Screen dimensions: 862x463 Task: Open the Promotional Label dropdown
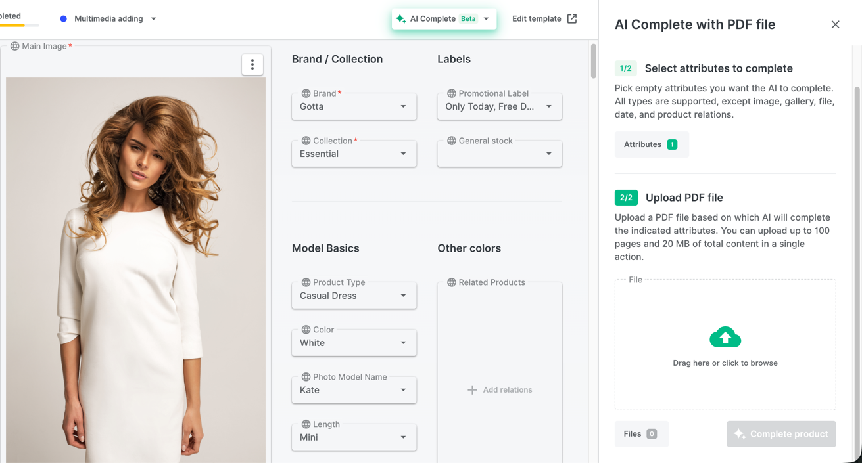pos(499,107)
